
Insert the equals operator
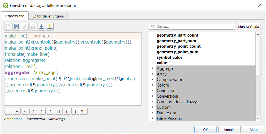pyautogui.click(x=8, y=111)
